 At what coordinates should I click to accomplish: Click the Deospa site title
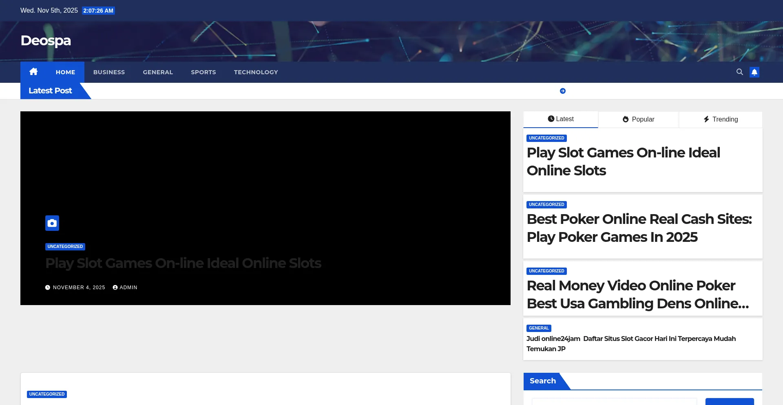click(x=46, y=41)
